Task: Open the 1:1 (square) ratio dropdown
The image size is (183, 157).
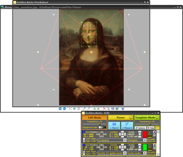Action: pos(125,140)
